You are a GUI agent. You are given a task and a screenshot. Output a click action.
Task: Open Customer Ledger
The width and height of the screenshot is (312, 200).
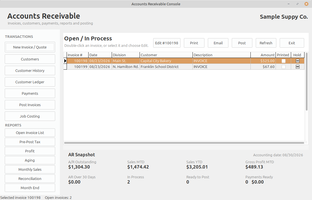[30, 82]
